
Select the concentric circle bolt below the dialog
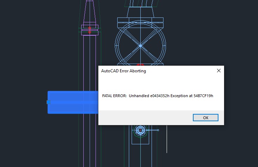click(140, 130)
